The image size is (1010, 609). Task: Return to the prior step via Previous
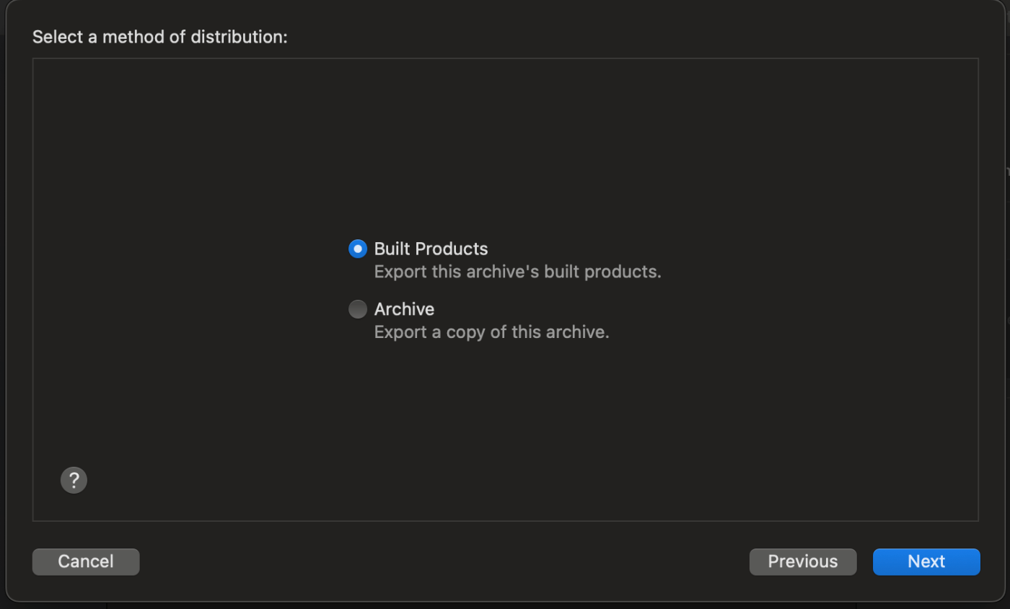click(802, 561)
